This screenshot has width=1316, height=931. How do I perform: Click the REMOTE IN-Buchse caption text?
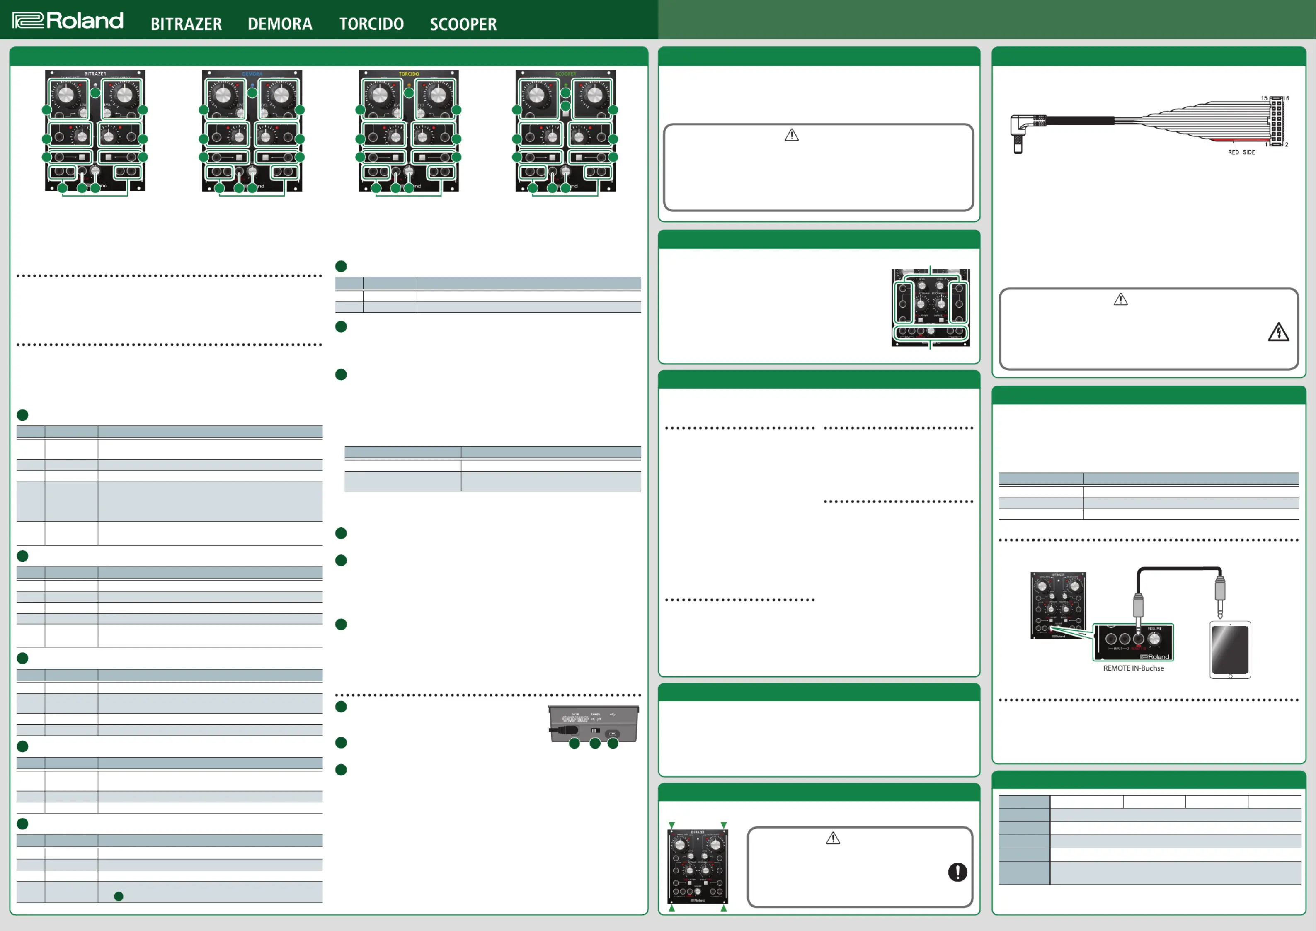(x=1133, y=668)
